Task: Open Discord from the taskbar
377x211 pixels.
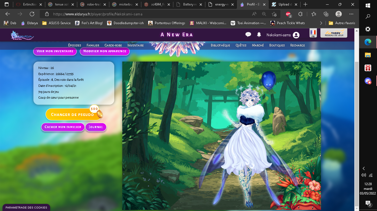Action: (368, 81)
